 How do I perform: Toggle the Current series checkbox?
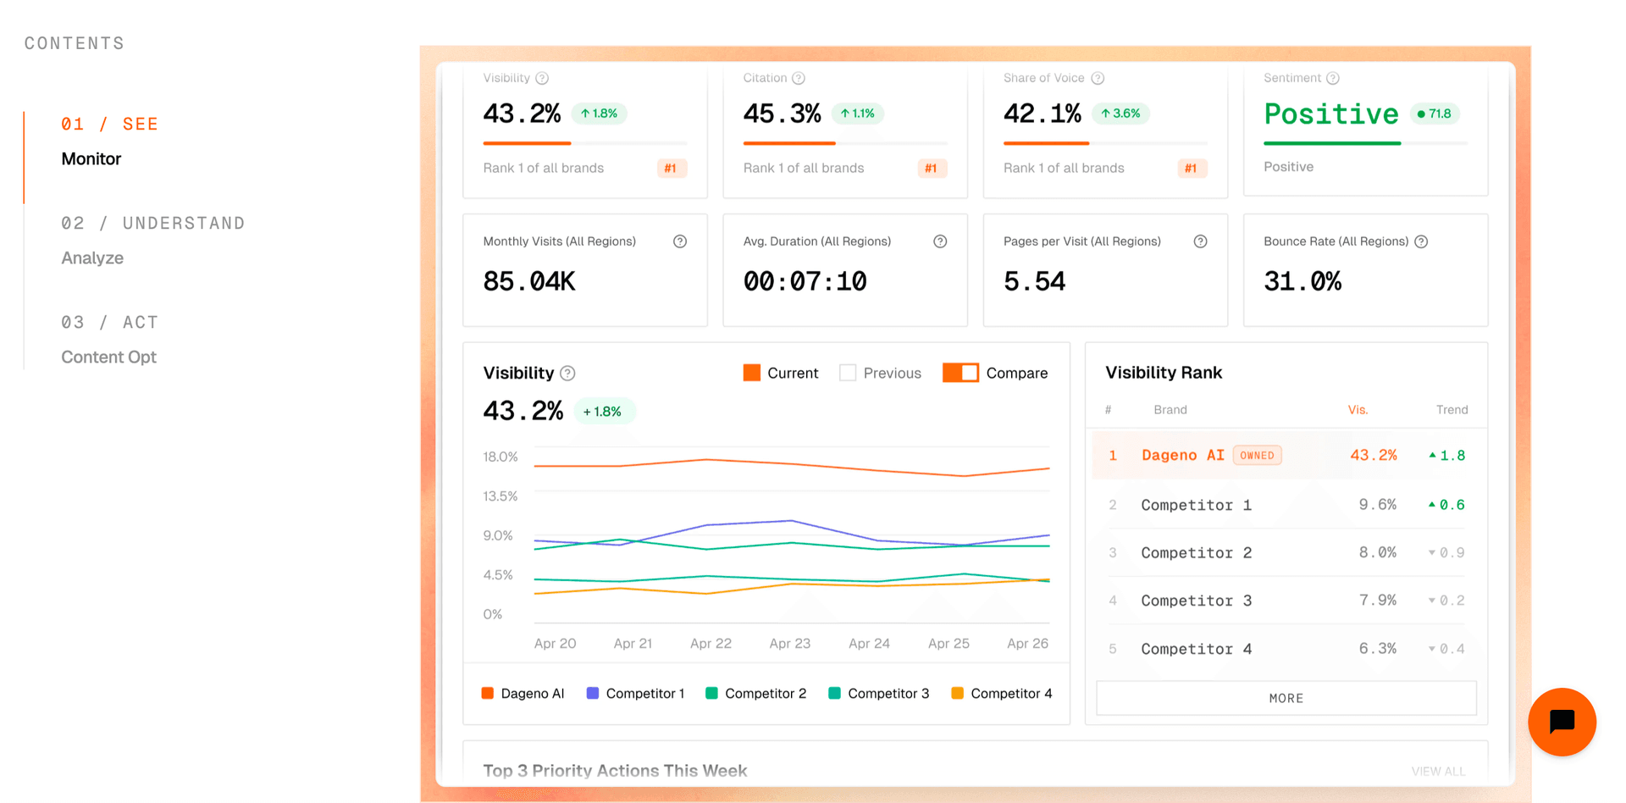(751, 373)
